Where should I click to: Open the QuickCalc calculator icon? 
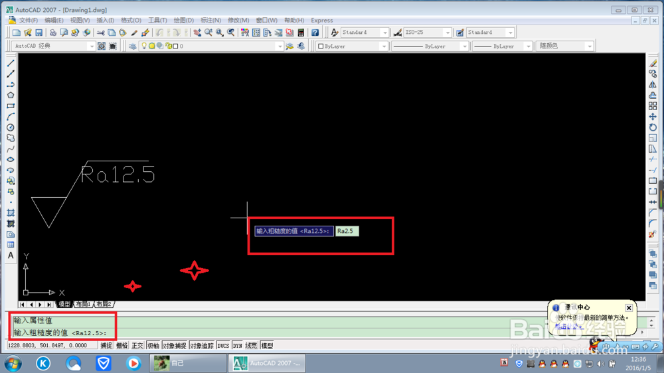(301, 33)
